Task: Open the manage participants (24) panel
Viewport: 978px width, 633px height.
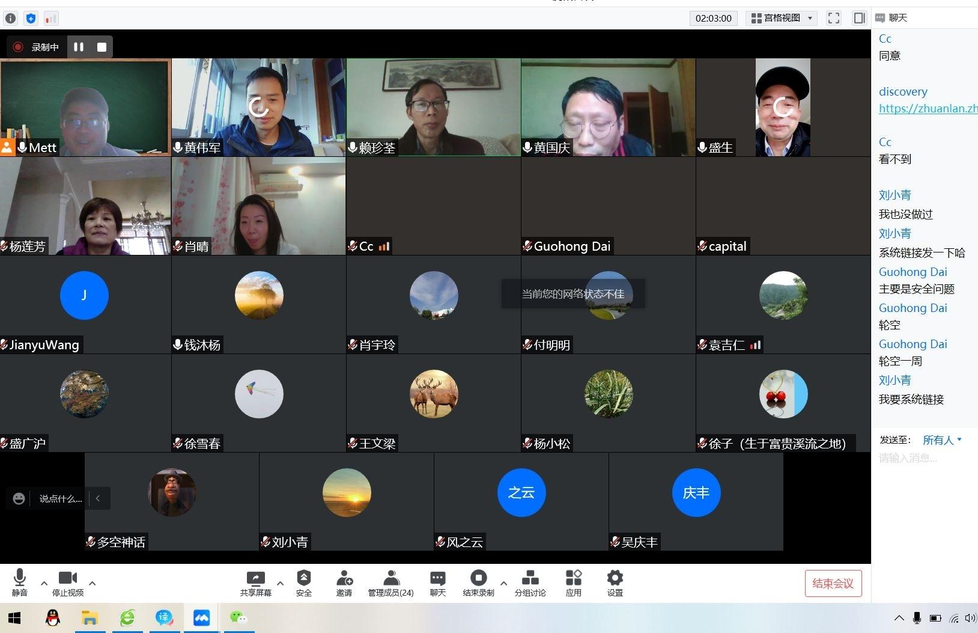Action: (x=390, y=578)
